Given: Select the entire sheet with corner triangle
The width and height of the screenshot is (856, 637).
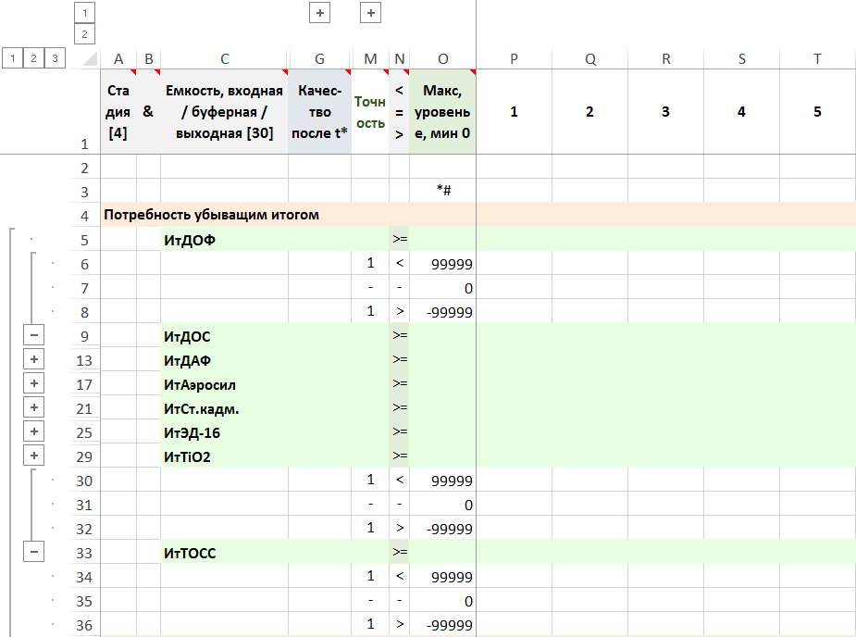Looking at the screenshot, I should tap(88, 59).
